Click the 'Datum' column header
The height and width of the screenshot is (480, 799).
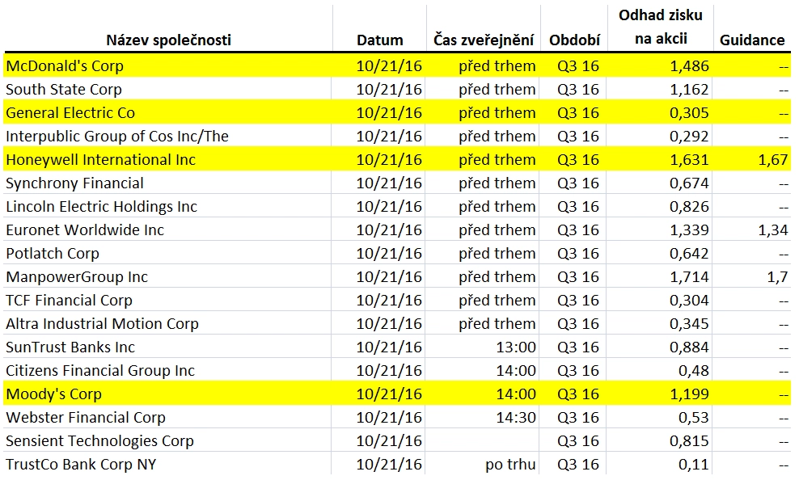tap(379, 40)
